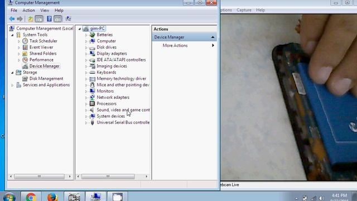Click the Scan for hardware changes icon
The width and height of the screenshot is (357, 201).
coord(68,18)
